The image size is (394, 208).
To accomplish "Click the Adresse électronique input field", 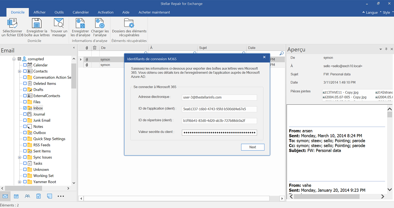I will (x=219, y=98).
